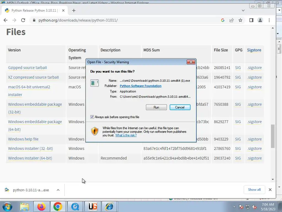The height and width of the screenshot is (212, 282).
Task: Close the Open File Security Warning dialog
Action: pos(191,62)
